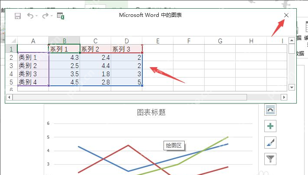Select the 图表标题 chart title

151,112
